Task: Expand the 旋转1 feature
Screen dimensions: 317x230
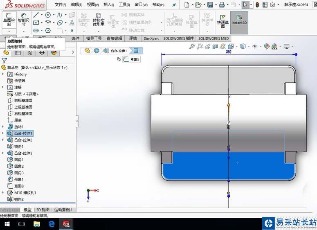Action: coord(3,126)
